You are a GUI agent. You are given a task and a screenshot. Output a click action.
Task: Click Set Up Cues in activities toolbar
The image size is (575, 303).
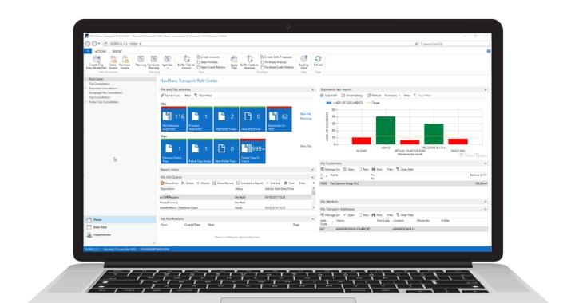click(170, 96)
